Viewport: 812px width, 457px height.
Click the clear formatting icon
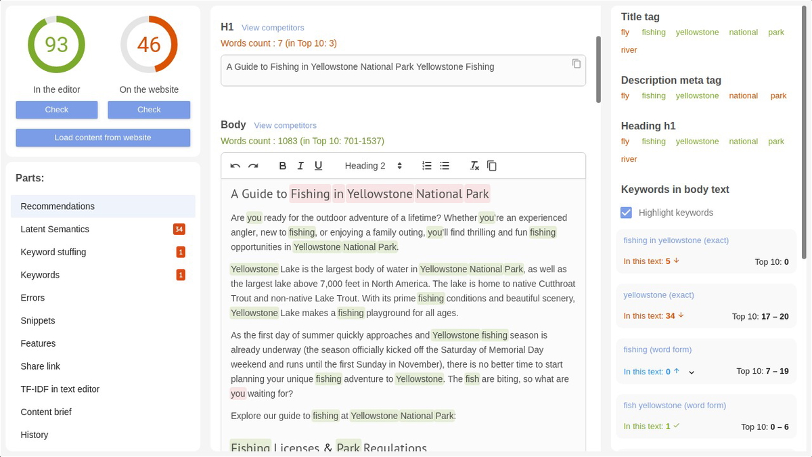coord(474,165)
